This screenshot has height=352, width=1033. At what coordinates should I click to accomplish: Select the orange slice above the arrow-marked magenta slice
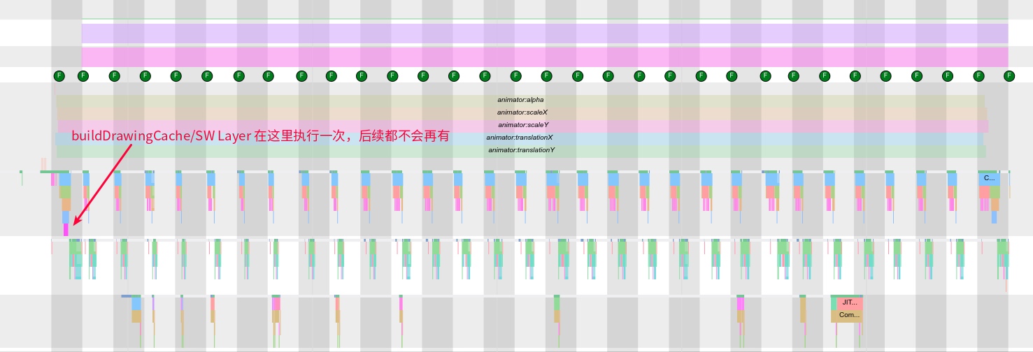pos(66,205)
